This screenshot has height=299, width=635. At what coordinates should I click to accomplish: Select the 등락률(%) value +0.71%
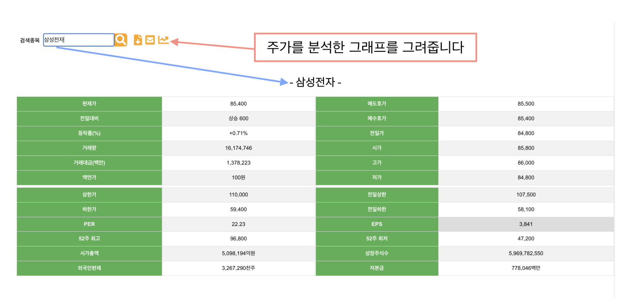pos(238,133)
